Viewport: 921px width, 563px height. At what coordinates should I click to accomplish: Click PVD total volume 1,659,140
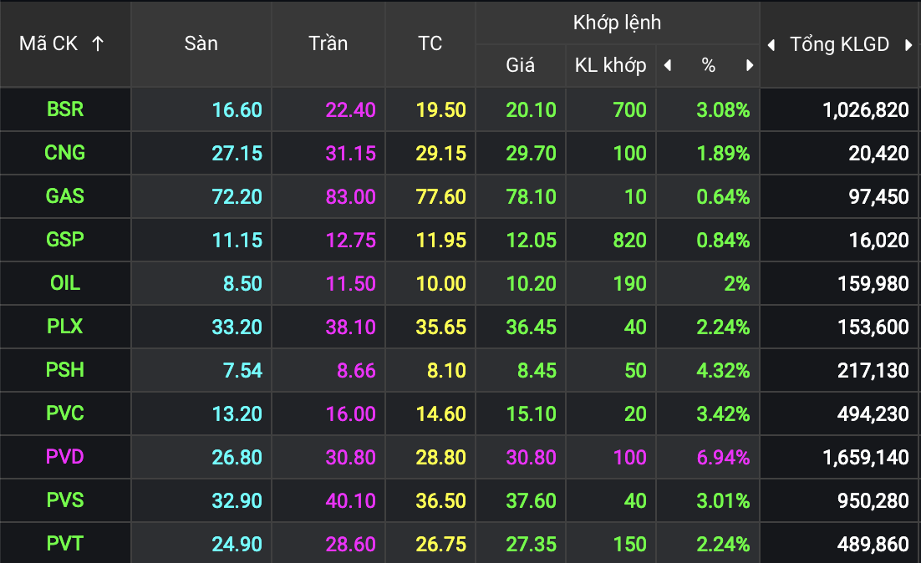click(861, 457)
